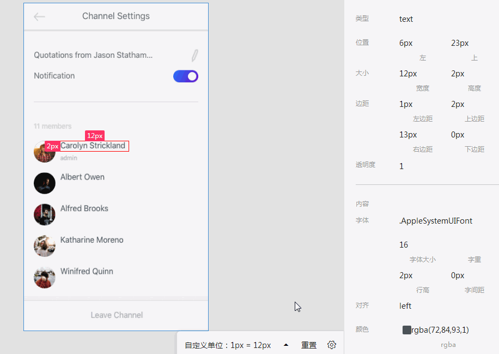Click the opacity value 1

(401, 166)
